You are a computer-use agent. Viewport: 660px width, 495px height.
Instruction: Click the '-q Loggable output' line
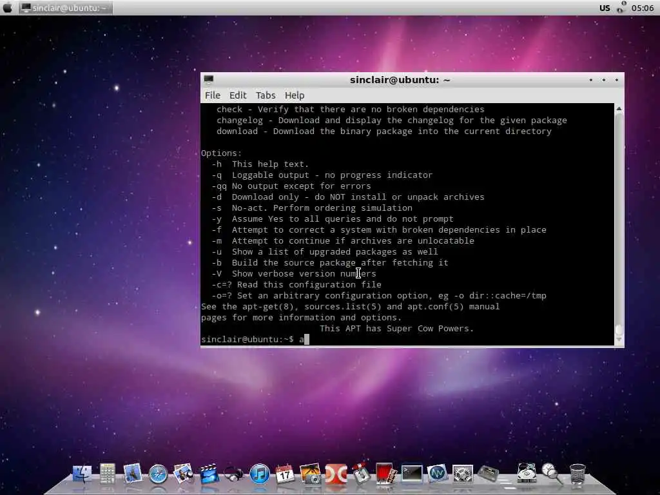[x=322, y=175]
